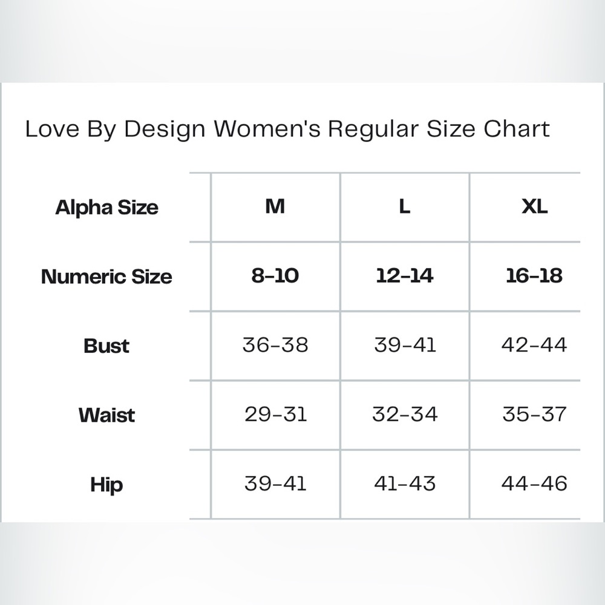Image resolution: width=605 pixels, height=605 pixels.
Task: Click the Bust row label
Action: click(x=106, y=345)
